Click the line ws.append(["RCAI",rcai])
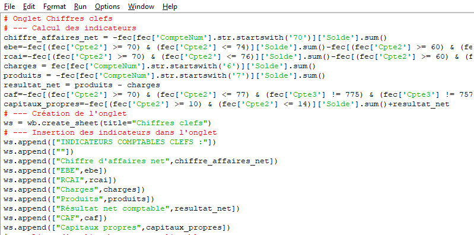474x235 pixels. click(60, 180)
